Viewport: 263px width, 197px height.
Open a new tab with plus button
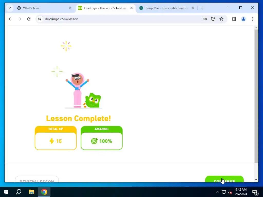coord(202,8)
